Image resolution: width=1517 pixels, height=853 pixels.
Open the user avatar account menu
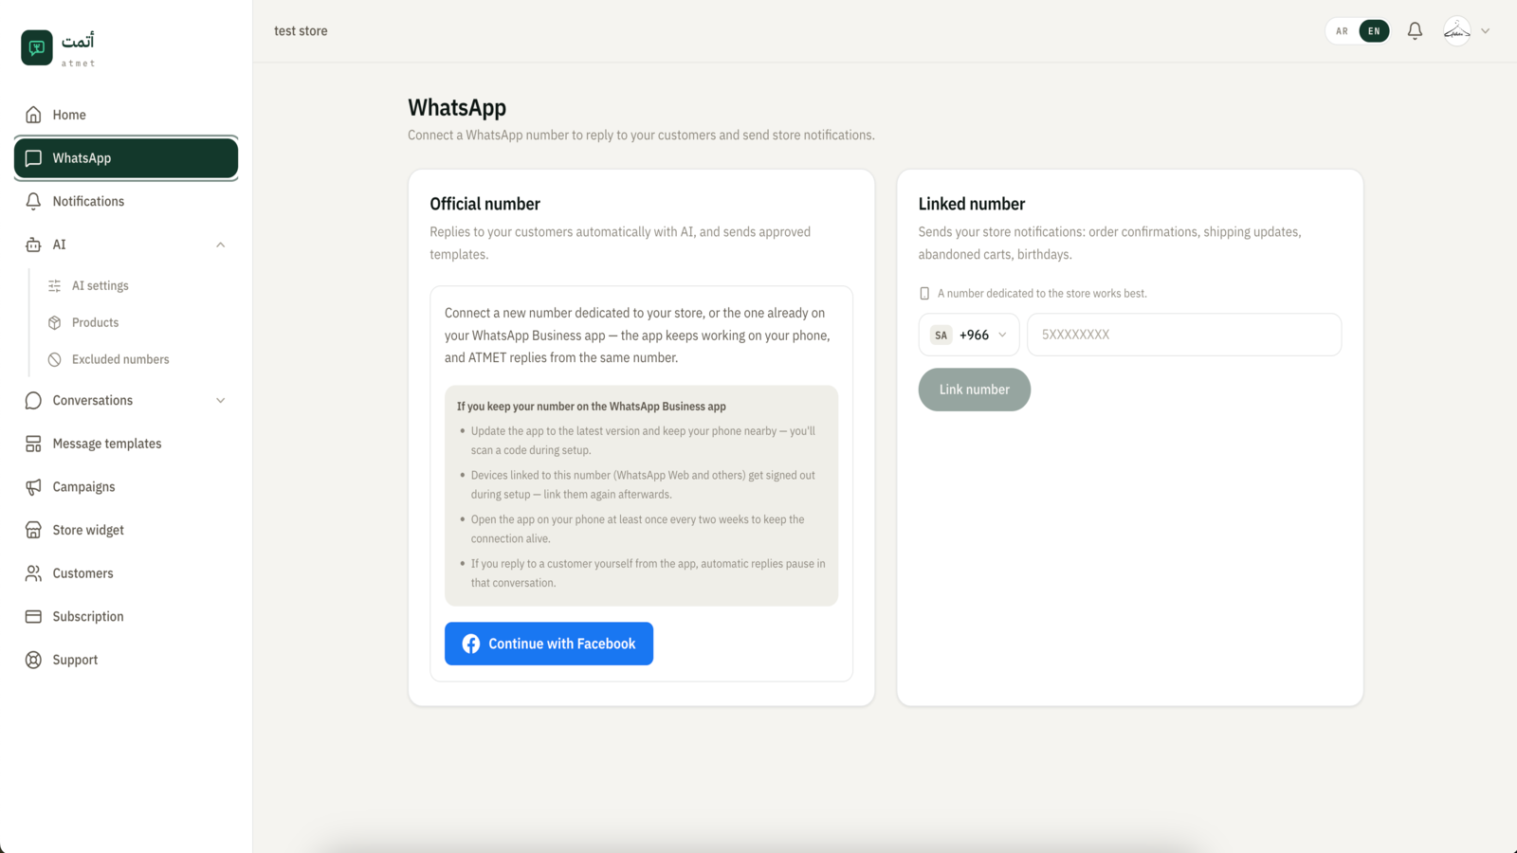1466,31
